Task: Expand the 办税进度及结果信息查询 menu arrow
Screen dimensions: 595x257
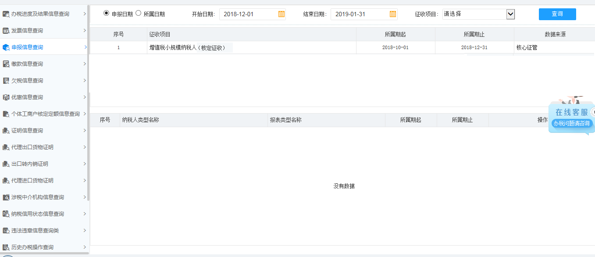Action: point(85,14)
